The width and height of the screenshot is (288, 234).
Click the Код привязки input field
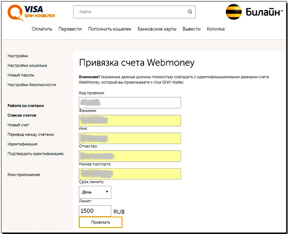point(130,103)
